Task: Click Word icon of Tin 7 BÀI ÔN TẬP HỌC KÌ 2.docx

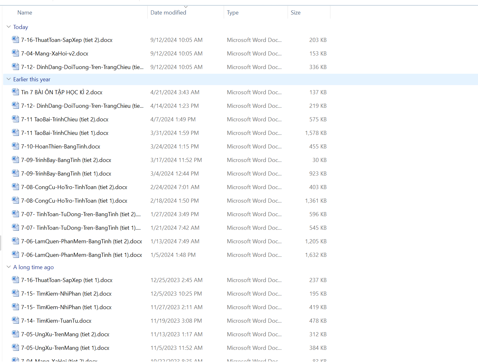Action: pyautogui.click(x=15, y=92)
